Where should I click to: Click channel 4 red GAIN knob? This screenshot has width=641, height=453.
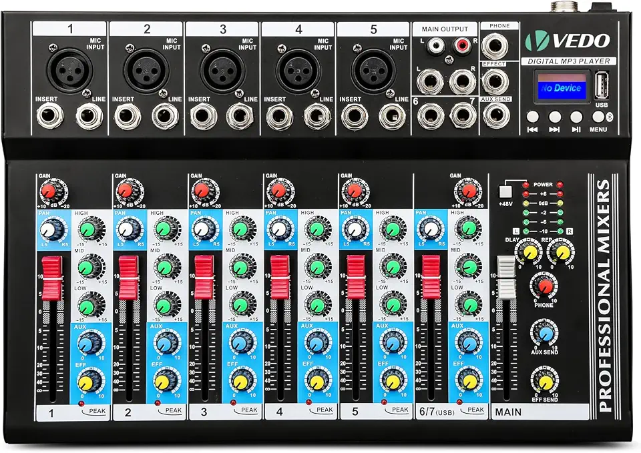tap(278, 190)
